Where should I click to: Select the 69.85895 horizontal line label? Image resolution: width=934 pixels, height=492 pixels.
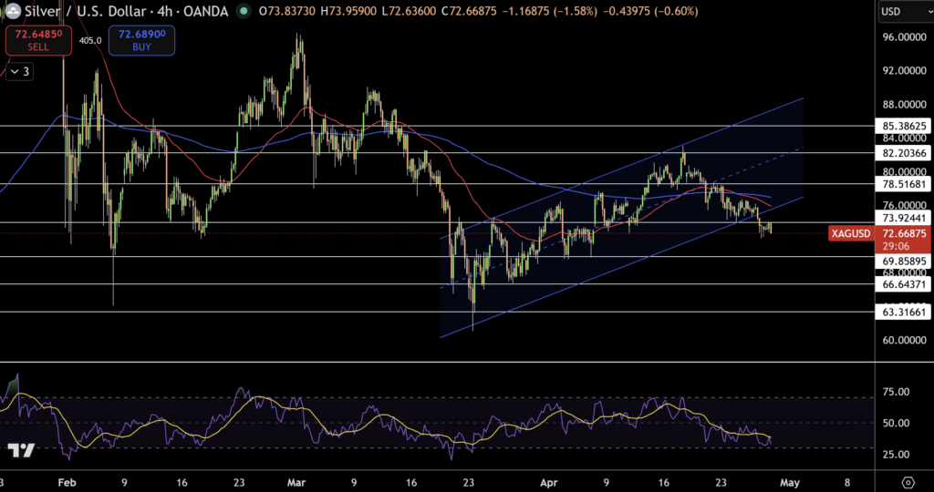pyautogui.click(x=902, y=261)
